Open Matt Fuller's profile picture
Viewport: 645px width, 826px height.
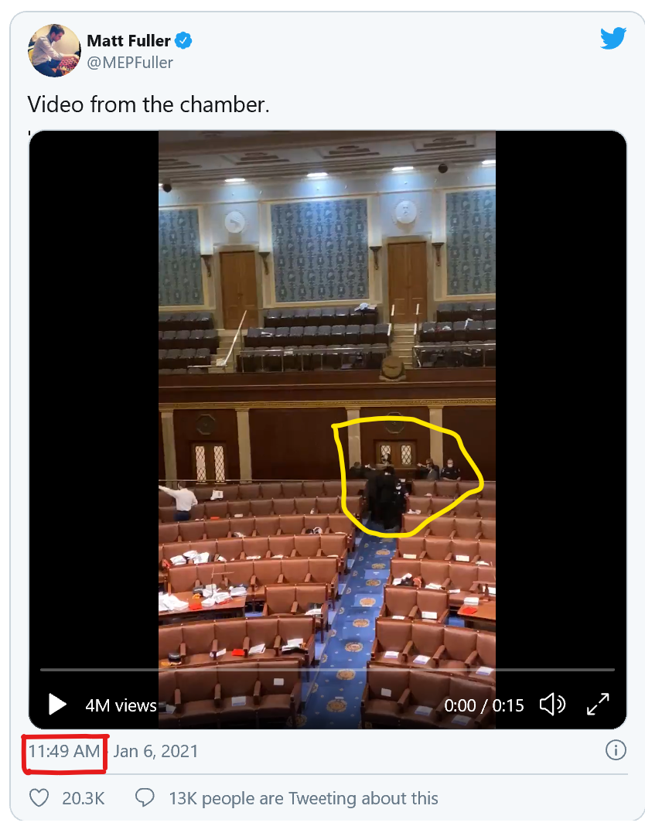point(54,50)
